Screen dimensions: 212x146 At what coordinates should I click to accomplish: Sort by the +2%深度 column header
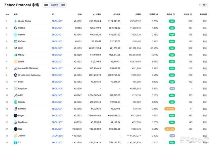pyautogui.click(x=97, y=14)
